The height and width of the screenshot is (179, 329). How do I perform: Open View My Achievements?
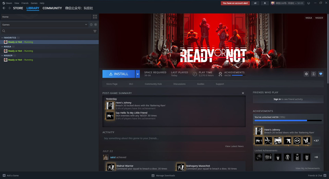pyautogui.click(x=308, y=168)
